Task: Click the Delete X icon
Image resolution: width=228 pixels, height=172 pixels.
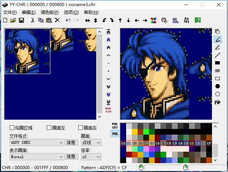Action: coord(57,20)
